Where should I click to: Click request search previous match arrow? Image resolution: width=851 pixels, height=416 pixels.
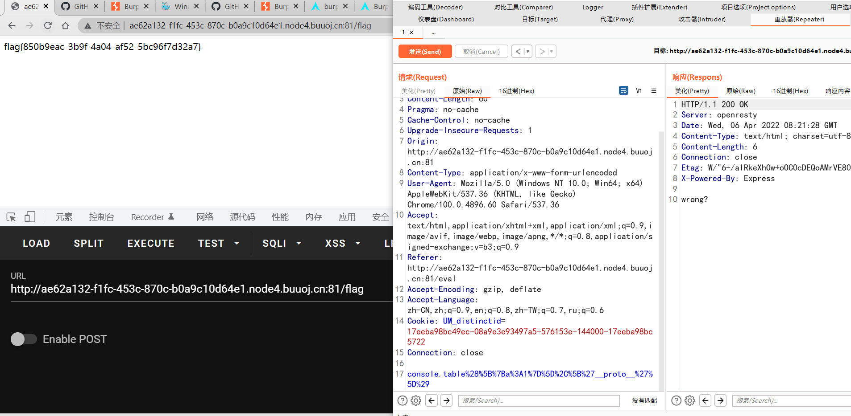tap(432, 400)
